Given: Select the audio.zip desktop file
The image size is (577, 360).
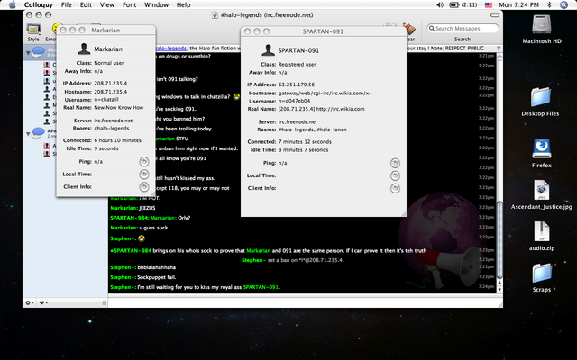Looking at the screenshot, I should tap(541, 231).
